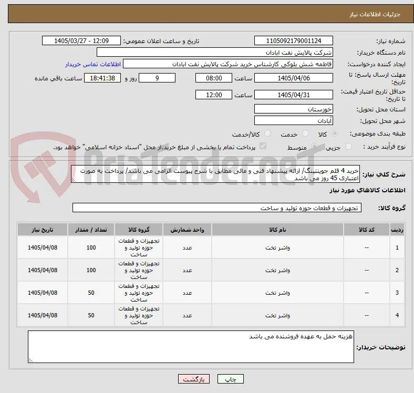Select the خدمت radio button
This screenshot has height=393, width=414.
tap(305, 133)
